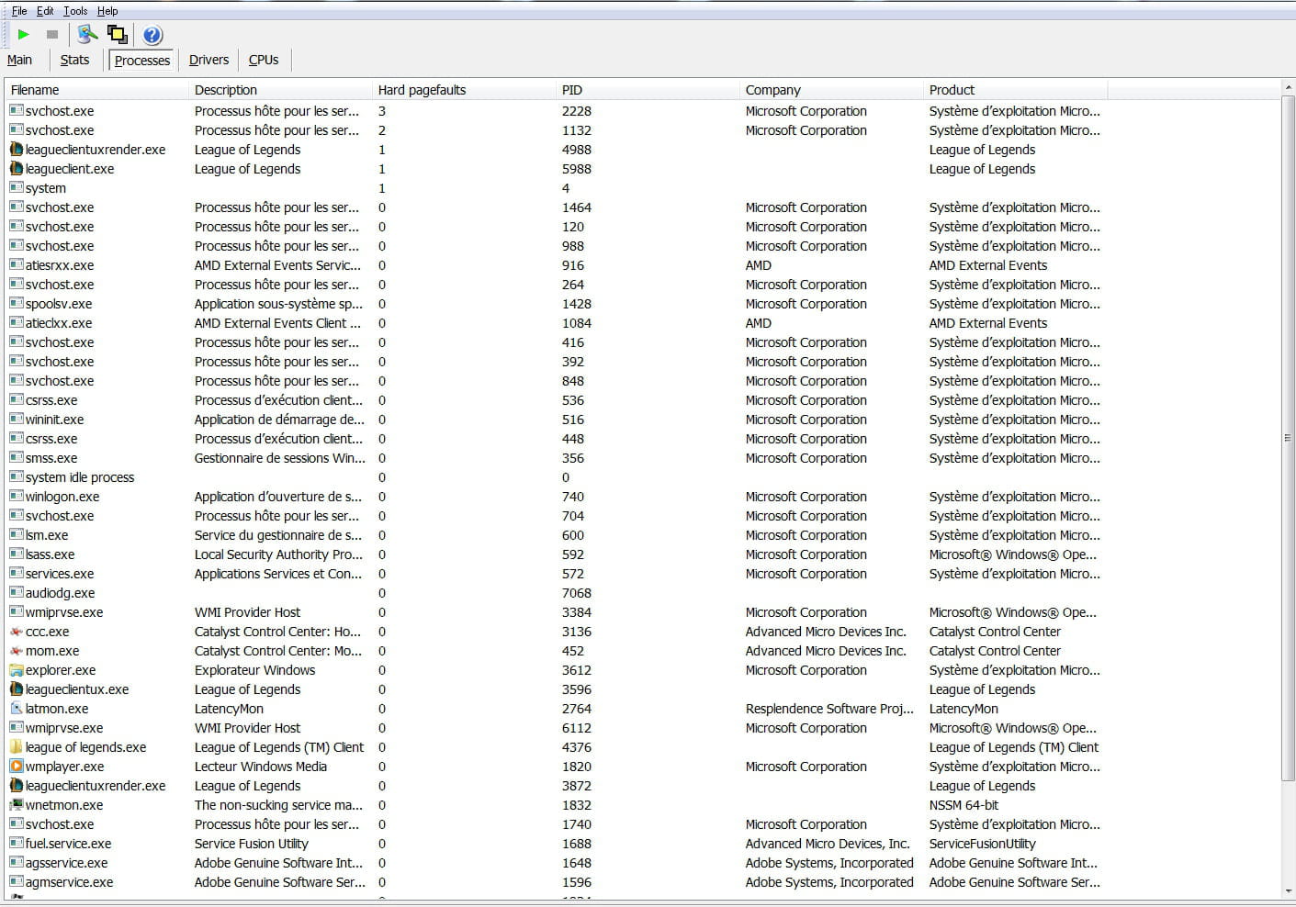Screen dimensions: 1296x907
Task: Select the leagueclientuxrender.exe row with PID 4988
Action: coord(643,150)
